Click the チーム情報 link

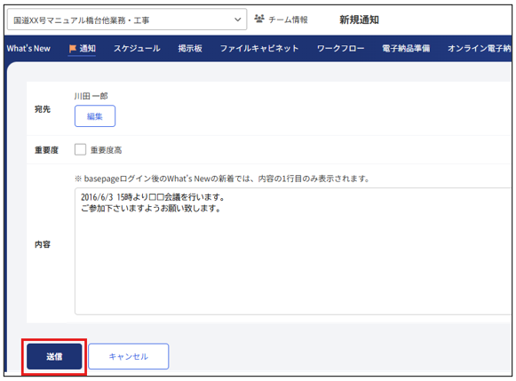coord(288,20)
